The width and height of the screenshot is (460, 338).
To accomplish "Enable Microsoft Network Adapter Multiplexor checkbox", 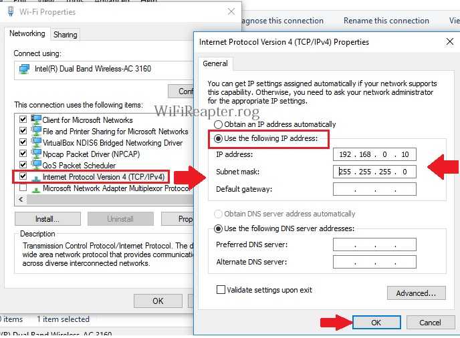I will (24, 188).
